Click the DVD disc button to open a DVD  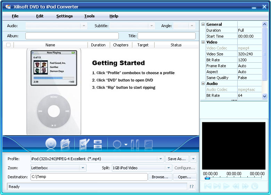(x=51, y=143)
